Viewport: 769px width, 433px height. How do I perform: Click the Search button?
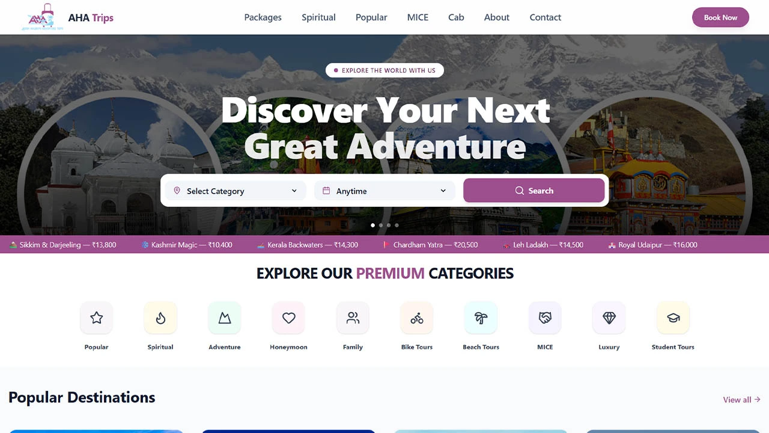coord(534,191)
